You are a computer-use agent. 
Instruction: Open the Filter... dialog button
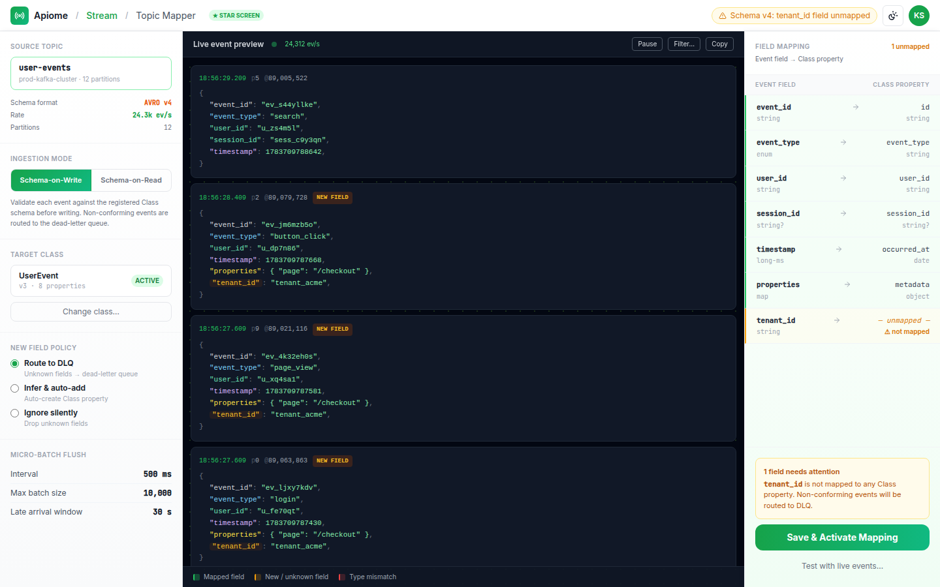pos(684,44)
